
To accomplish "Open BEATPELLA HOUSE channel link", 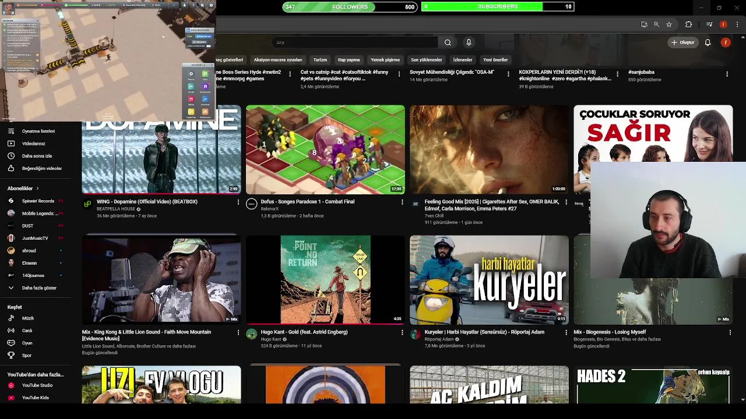I will coord(115,209).
